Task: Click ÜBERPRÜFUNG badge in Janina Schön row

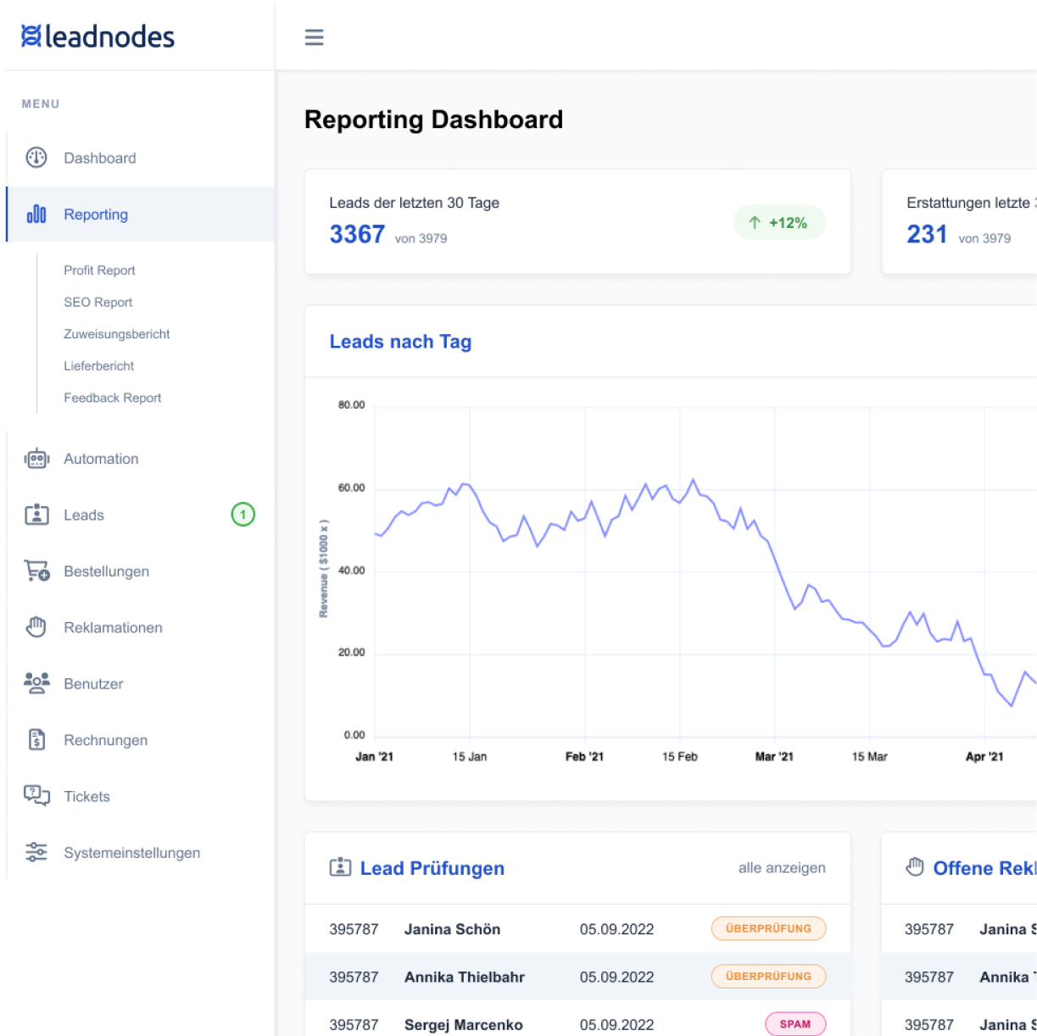Action: [768, 928]
